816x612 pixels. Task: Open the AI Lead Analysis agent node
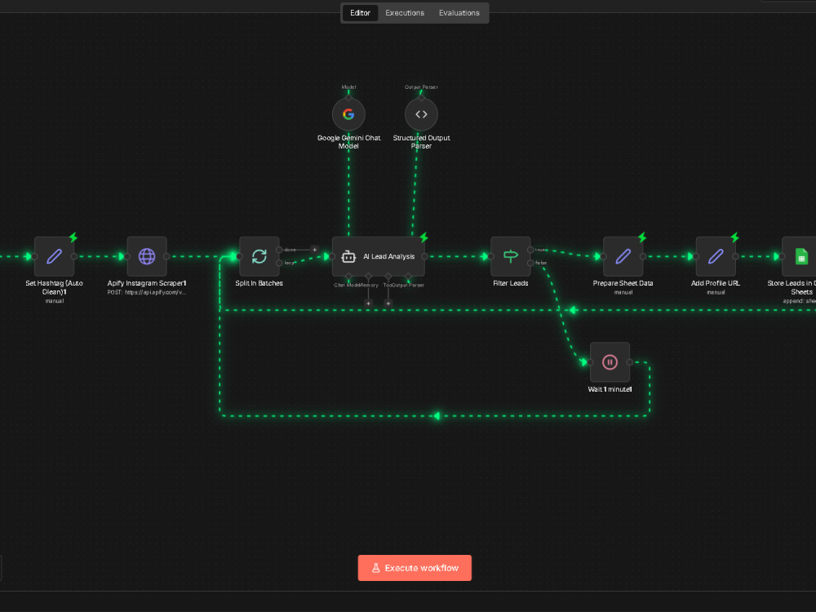[x=379, y=256]
